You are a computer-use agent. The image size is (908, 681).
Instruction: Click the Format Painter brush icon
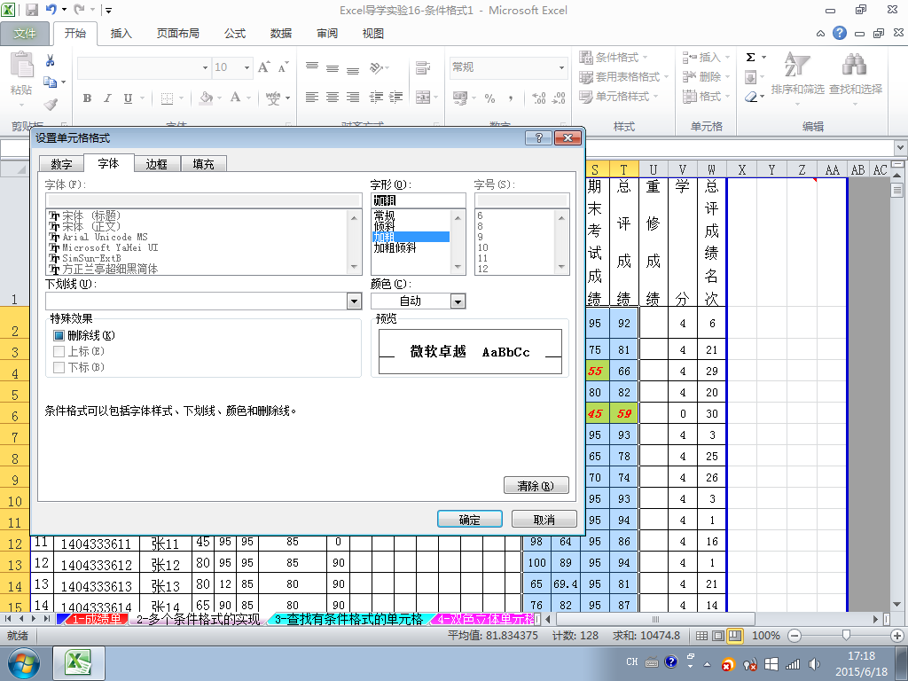(51, 105)
